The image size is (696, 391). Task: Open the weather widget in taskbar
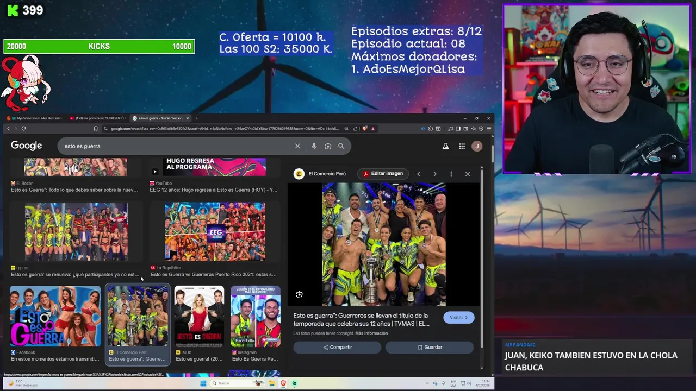22,383
